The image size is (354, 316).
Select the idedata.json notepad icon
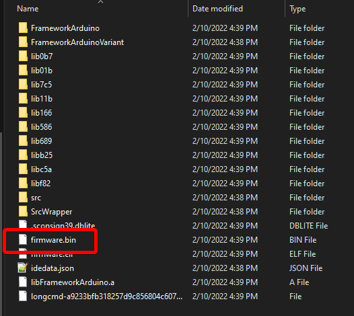(23, 268)
